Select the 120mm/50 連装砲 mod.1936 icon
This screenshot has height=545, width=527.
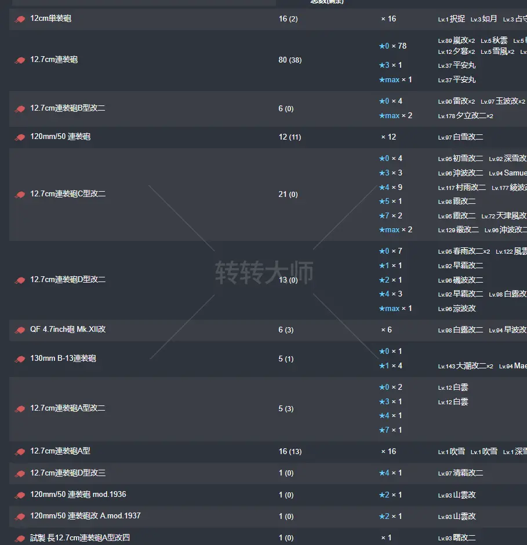[x=20, y=495]
